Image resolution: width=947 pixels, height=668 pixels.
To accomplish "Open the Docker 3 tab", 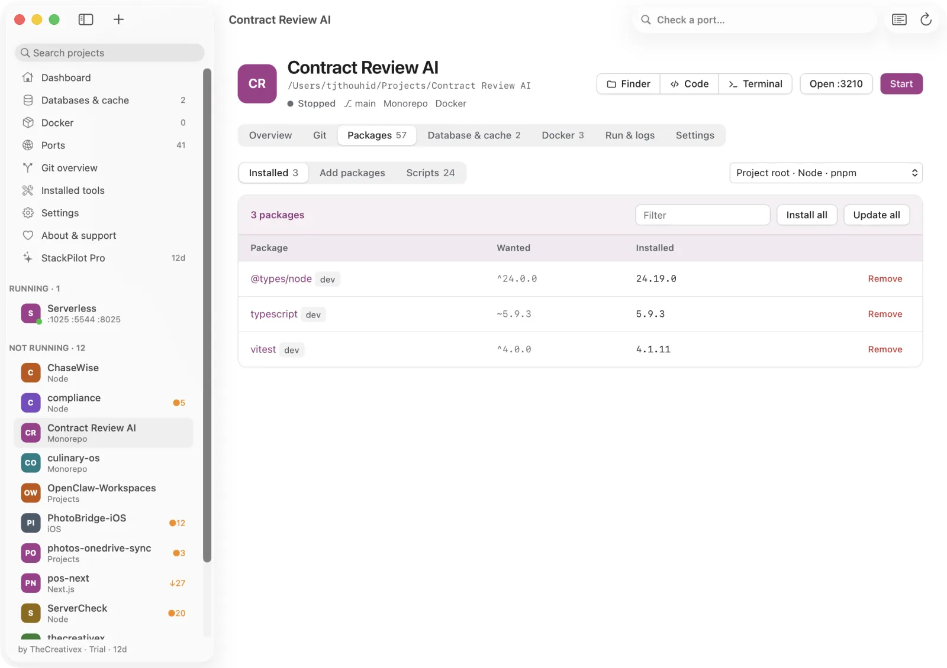I will 562,135.
